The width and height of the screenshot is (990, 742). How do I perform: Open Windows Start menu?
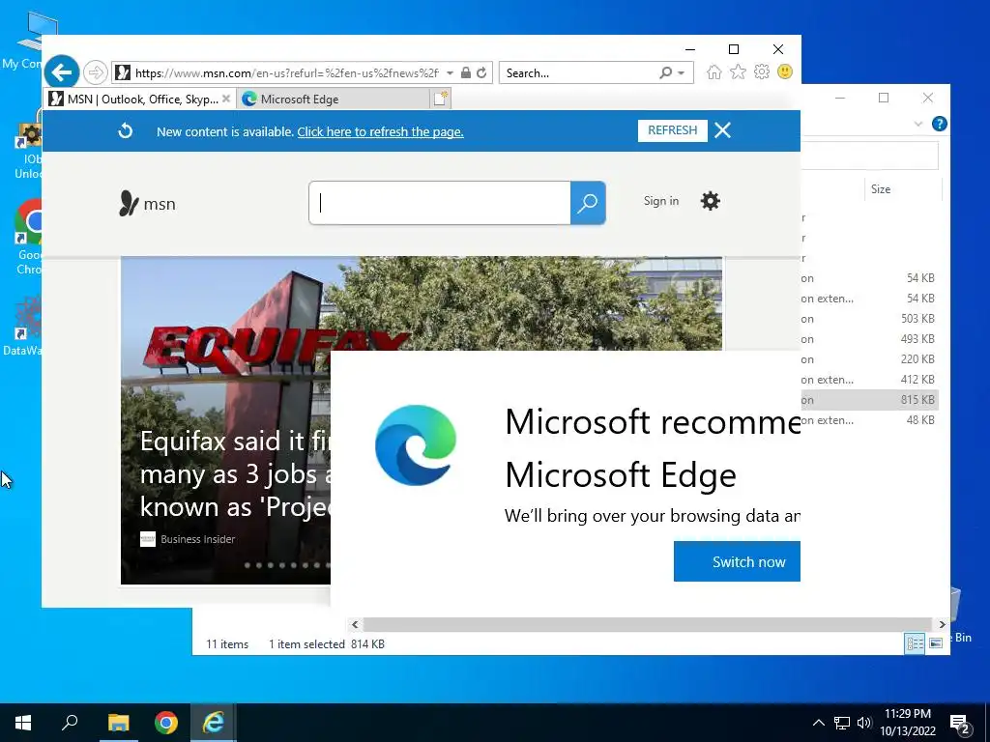pos(23,723)
